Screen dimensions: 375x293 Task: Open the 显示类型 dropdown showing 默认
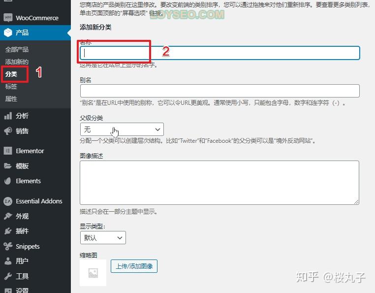coord(103,238)
